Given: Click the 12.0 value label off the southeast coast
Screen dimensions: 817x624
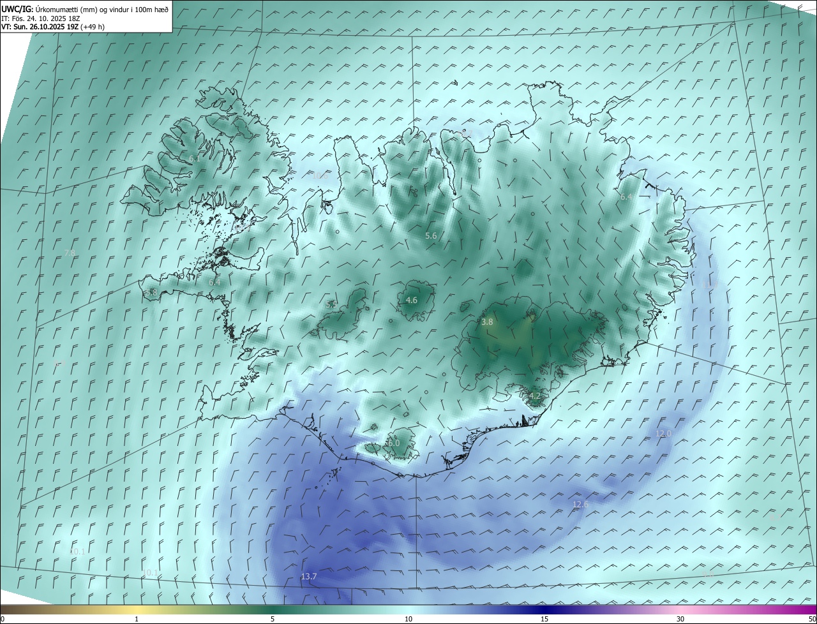Looking at the screenshot, I should tap(664, 433).
